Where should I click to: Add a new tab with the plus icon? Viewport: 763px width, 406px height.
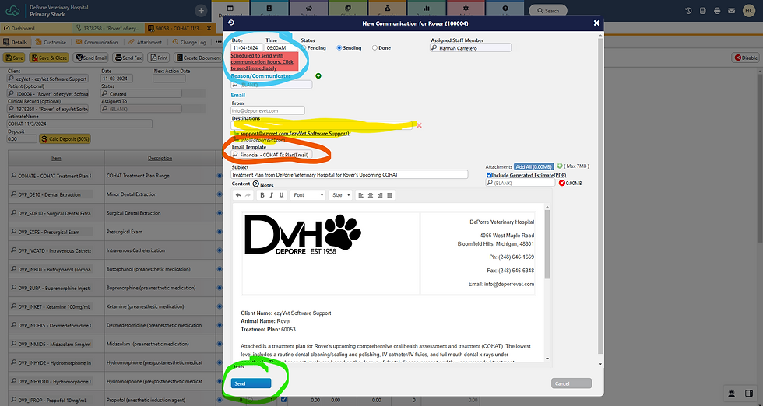(x=201, y=11)
